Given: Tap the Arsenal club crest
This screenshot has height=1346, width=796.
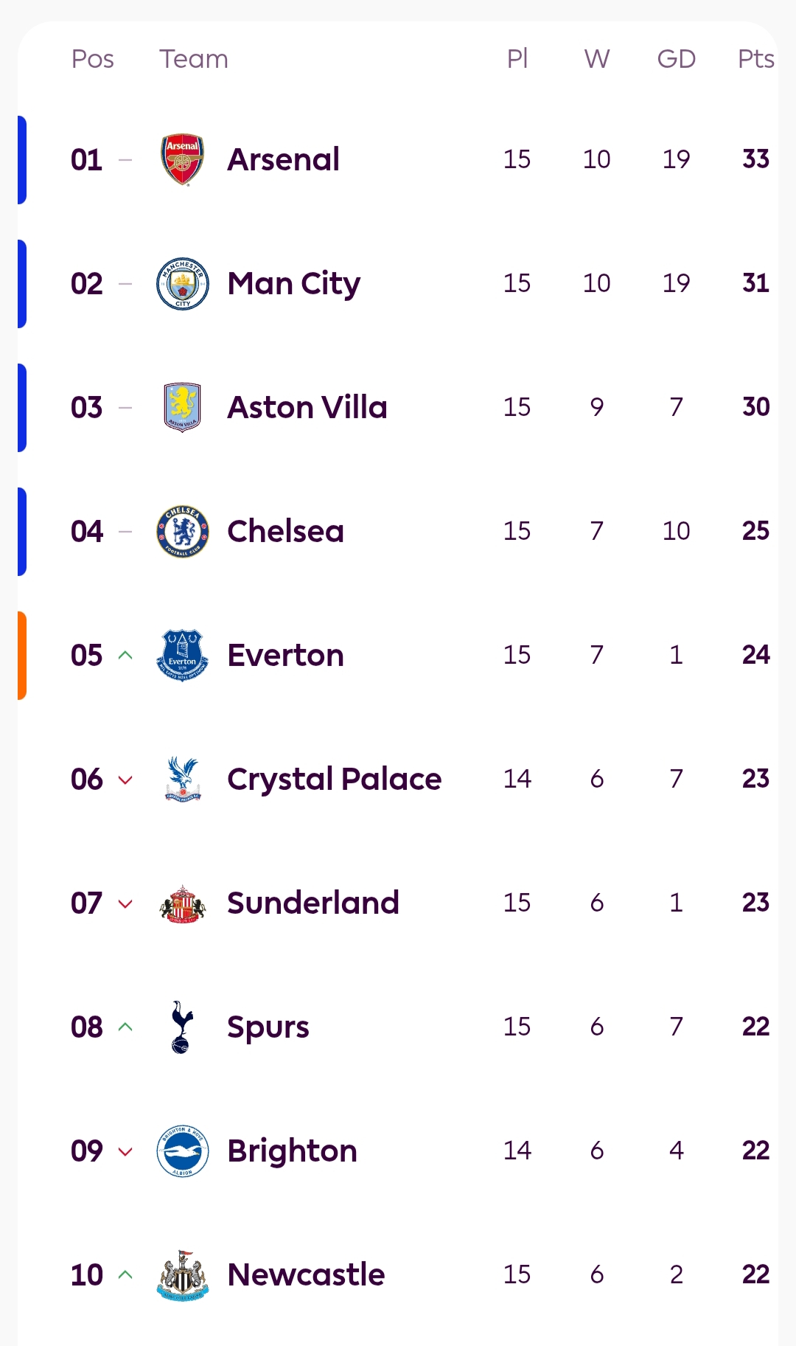Looking at the screenshot, I should point(182,159).
